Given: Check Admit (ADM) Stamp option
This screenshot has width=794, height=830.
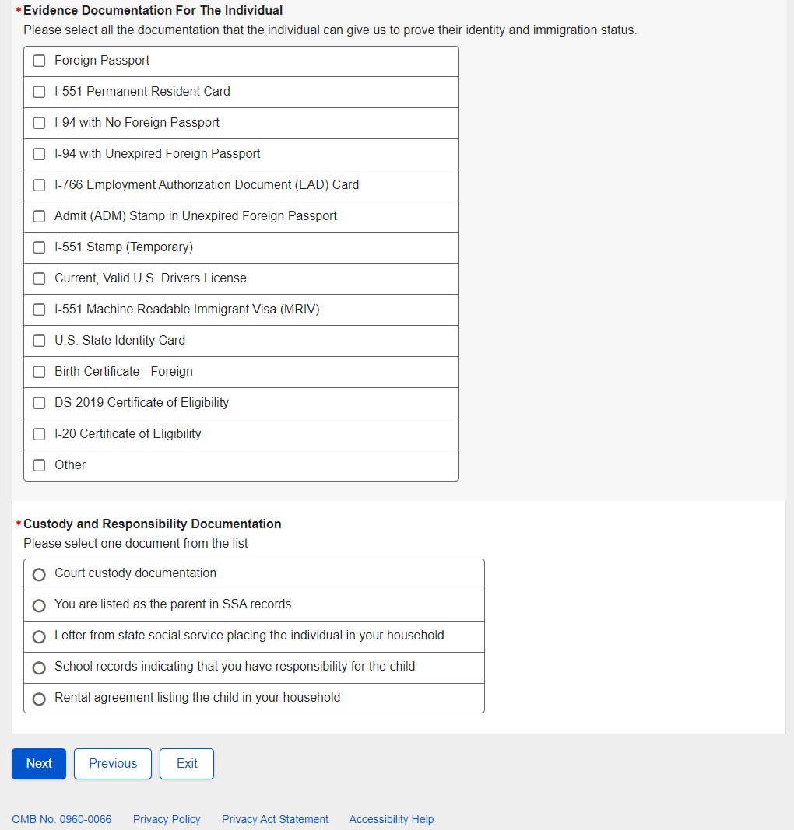Looking at the screenshot, I should tap(39, 216).
